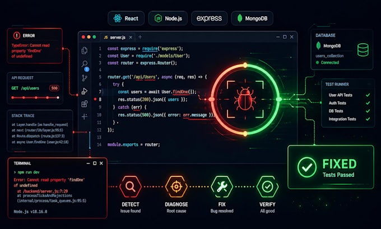Minimize the Terminal window
Viewport: 381px width, 229px height.
88,163
